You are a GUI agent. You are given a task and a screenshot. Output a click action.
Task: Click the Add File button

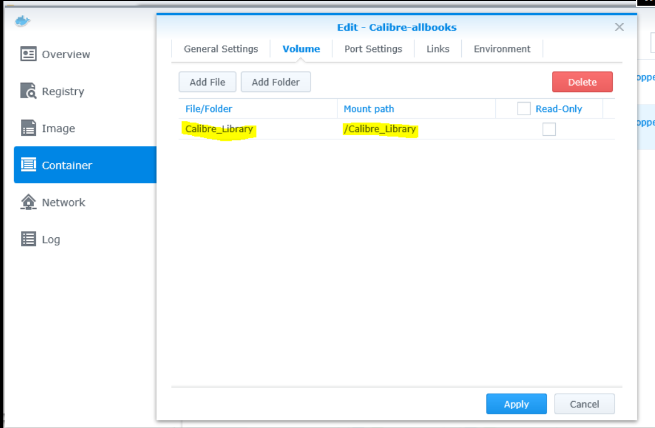point(207,82)
